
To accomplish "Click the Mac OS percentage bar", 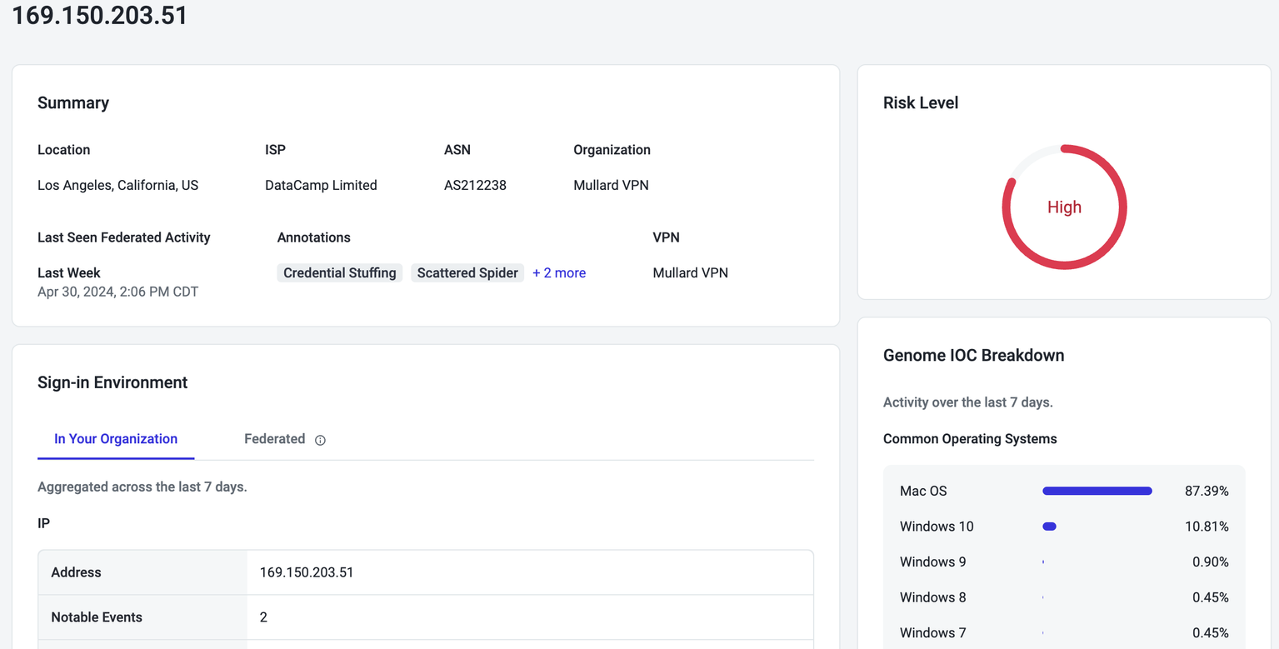I will [x=1097, y=492].
